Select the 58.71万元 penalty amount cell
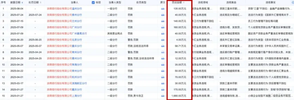Viewport: 294px width, 100px height. tap(181, 46)
